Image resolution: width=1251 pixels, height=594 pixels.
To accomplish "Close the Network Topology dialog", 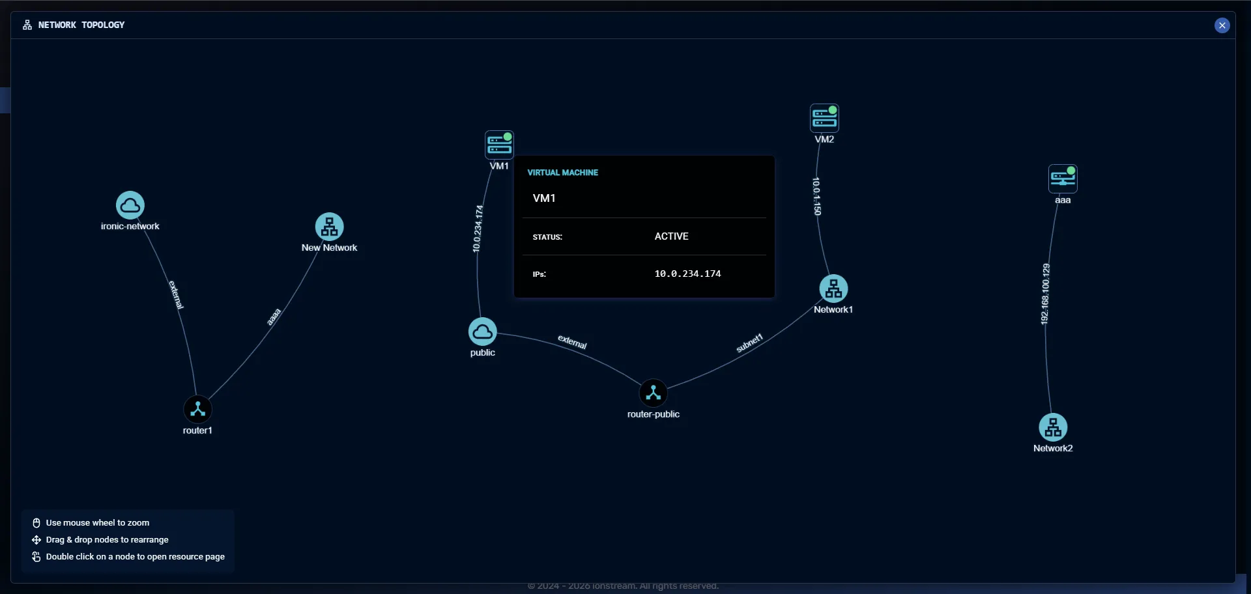I will tap(1222, 25).
